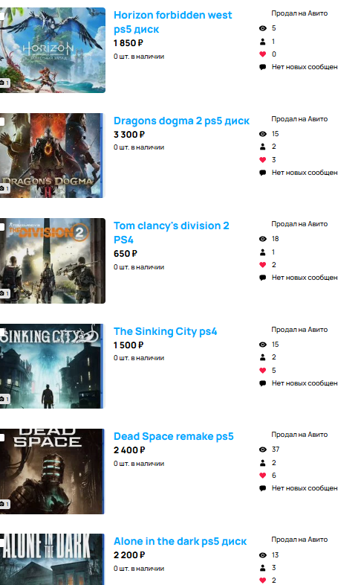Click 'Нет новых сообщен' for Sinking City
Screen dimensions: 338x585
coord(305,383)
